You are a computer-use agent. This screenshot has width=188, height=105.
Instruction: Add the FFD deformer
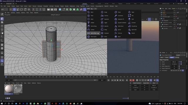(x=131, y=15)
